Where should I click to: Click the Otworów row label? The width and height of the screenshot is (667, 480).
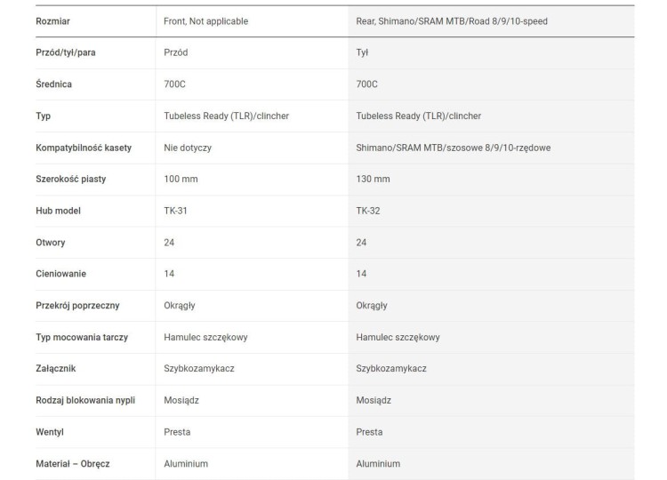(x=50, y=243)
